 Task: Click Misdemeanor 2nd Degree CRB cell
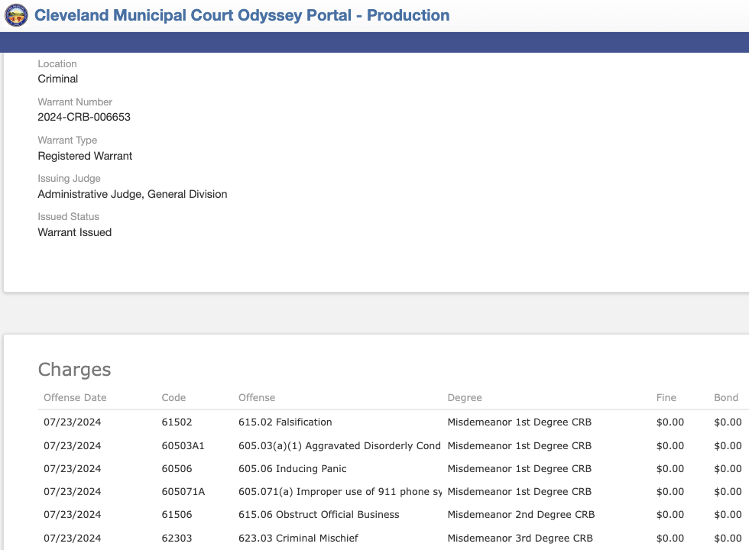click(x=521, y=515)
